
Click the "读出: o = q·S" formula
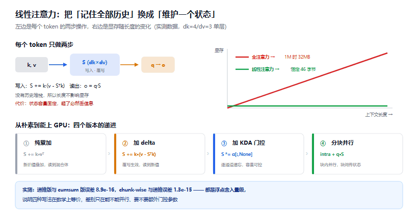click(x=85, y=86)
